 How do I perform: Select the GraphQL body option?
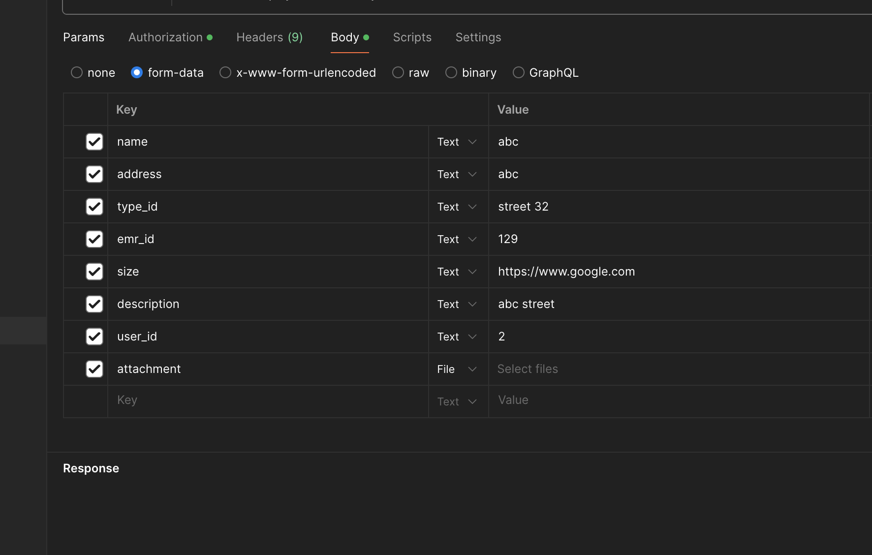click(x=518, y=73)
